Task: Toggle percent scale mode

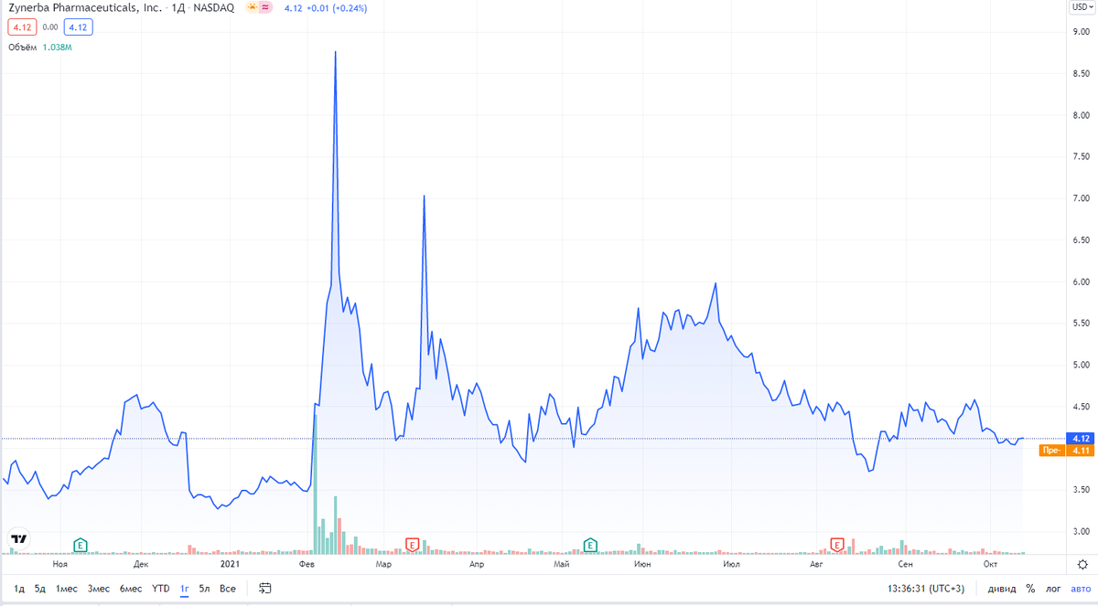Action: (1030, 589)
